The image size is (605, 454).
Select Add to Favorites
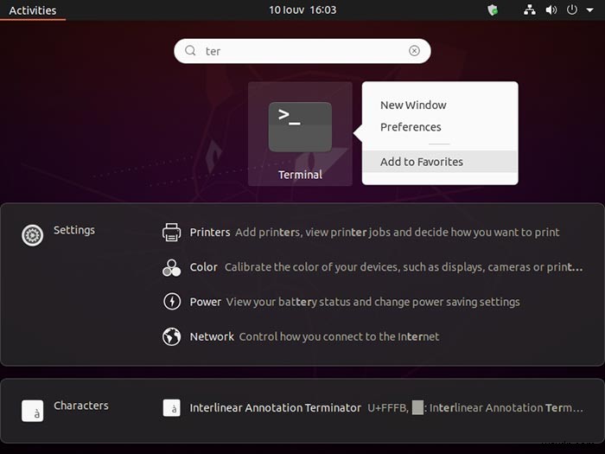point(439,162)
